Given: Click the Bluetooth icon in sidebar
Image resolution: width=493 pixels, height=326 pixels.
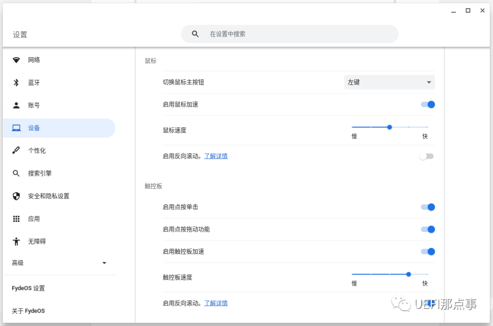Looking at the screenshot, I should 16,83.
